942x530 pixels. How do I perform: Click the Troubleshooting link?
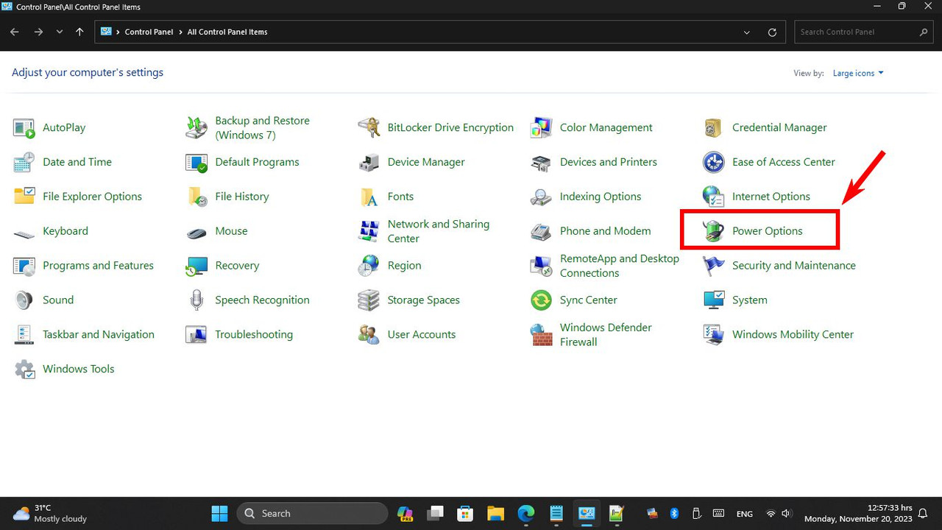254,334
